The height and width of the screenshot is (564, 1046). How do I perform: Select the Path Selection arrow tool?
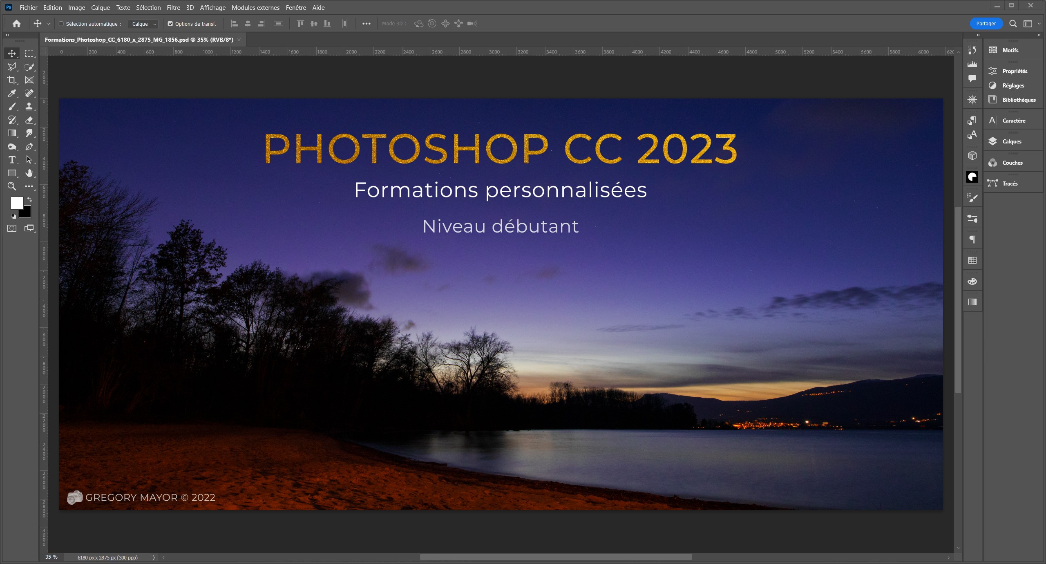(x=29, y=160)
